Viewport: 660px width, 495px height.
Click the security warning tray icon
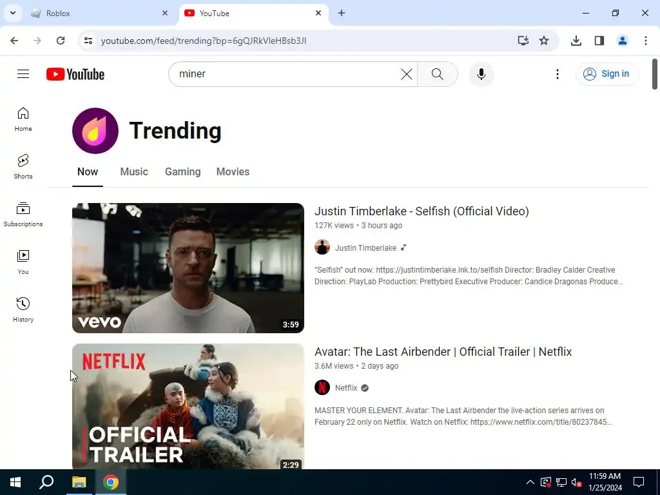click(x=545, y=482)
